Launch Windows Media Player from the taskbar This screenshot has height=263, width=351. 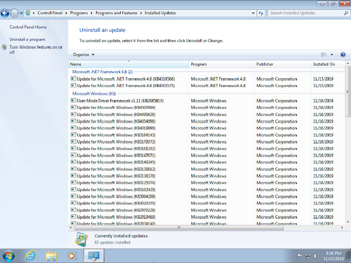[72, 256]
